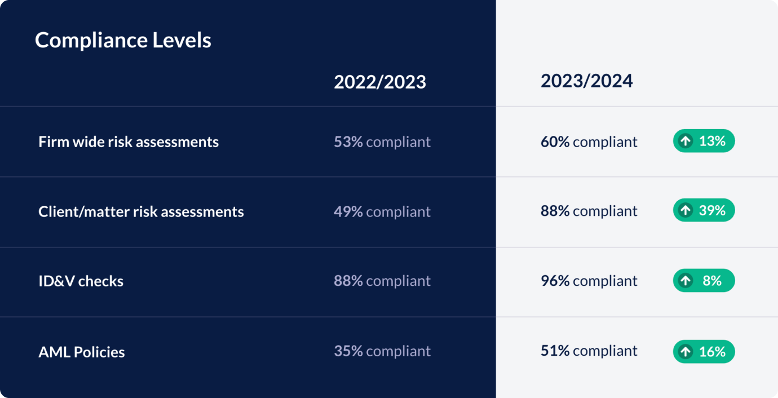
Task: Select the 2022/2023 column header
Action: [380, 82]
